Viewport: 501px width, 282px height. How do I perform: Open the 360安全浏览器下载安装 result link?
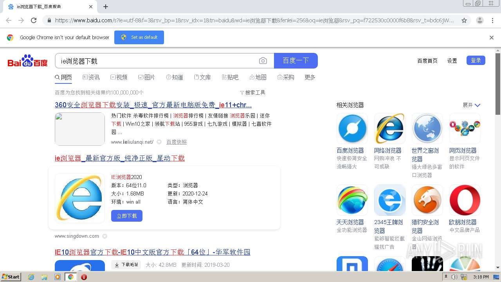tap(153, 105)
